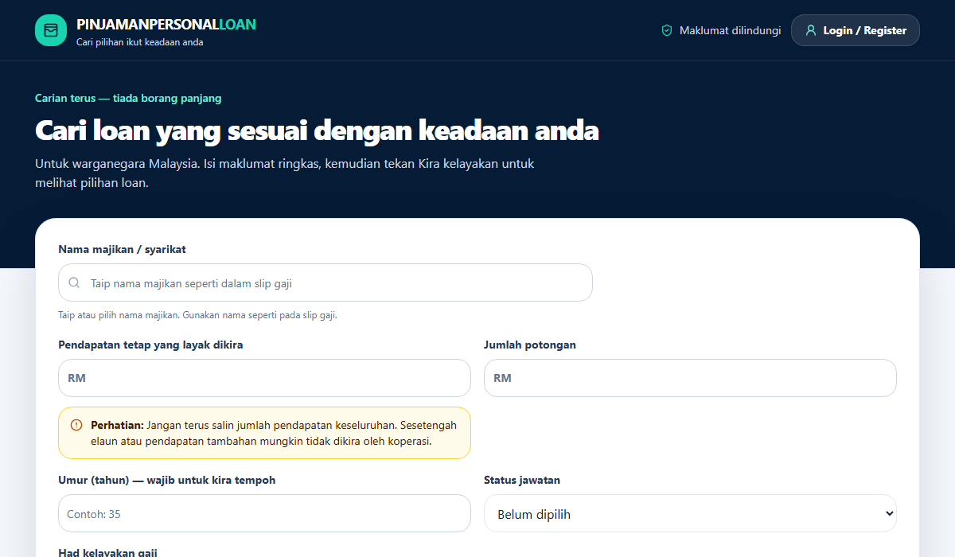Click the green PinjamanPersonalLoan logo icon

(51, 30)
